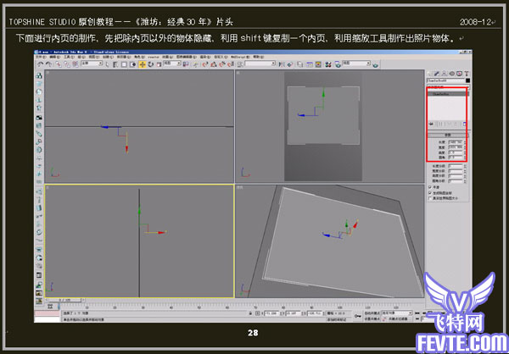This screenshot has width=509, height=354.
Task: Activate the Select and Scale tool
Action: 159,64
